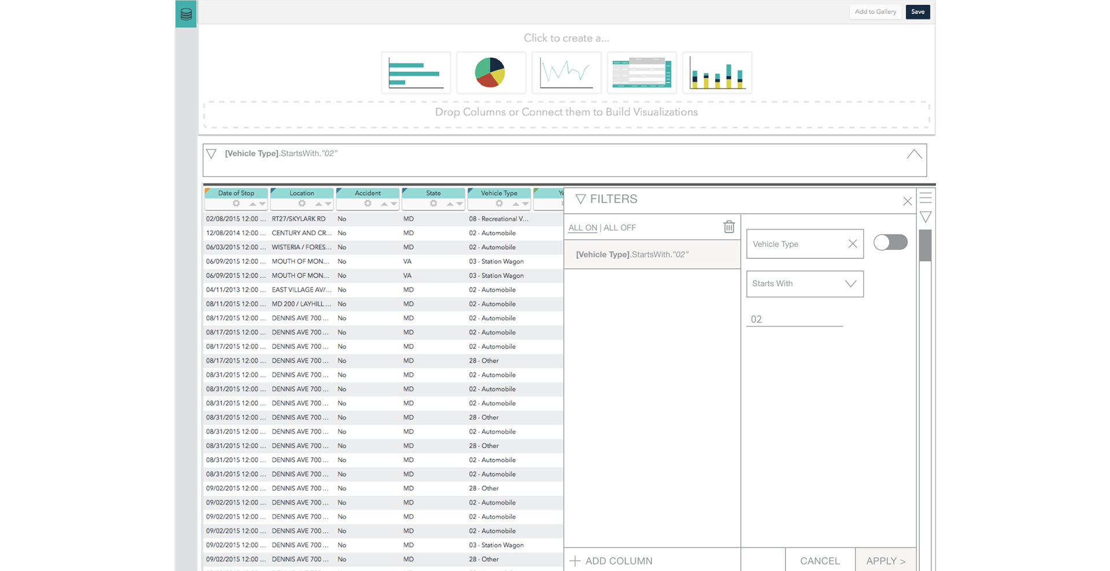The height and width of the screenshot is (571, 1110).
Task: Click the filter expression text in summary bar
Action: coord(281,153)
